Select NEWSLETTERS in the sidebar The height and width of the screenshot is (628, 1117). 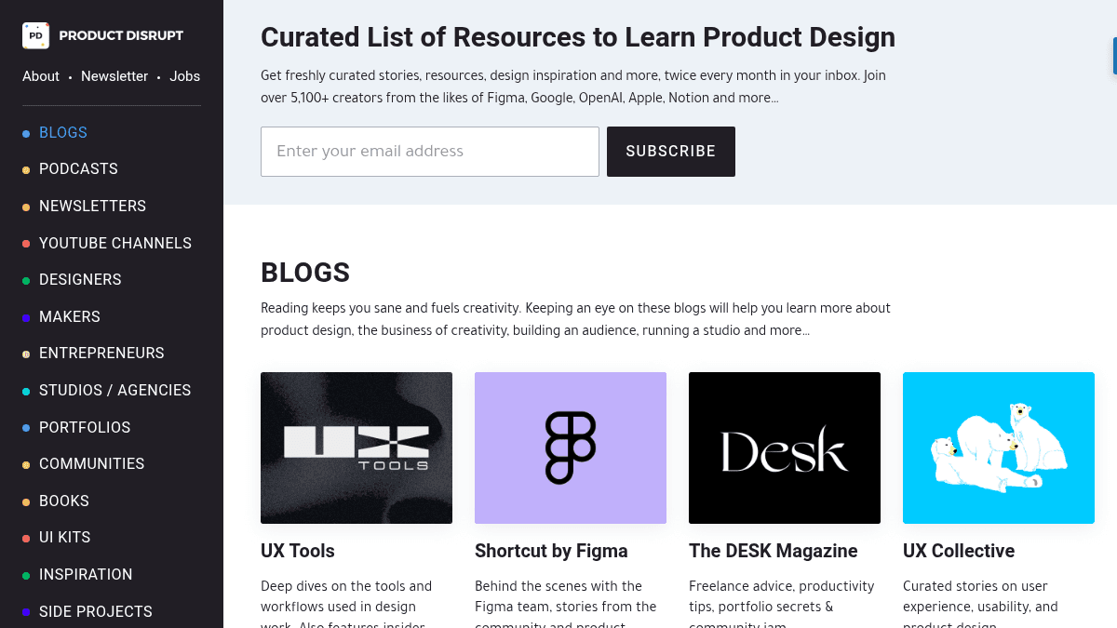point(92,207)
